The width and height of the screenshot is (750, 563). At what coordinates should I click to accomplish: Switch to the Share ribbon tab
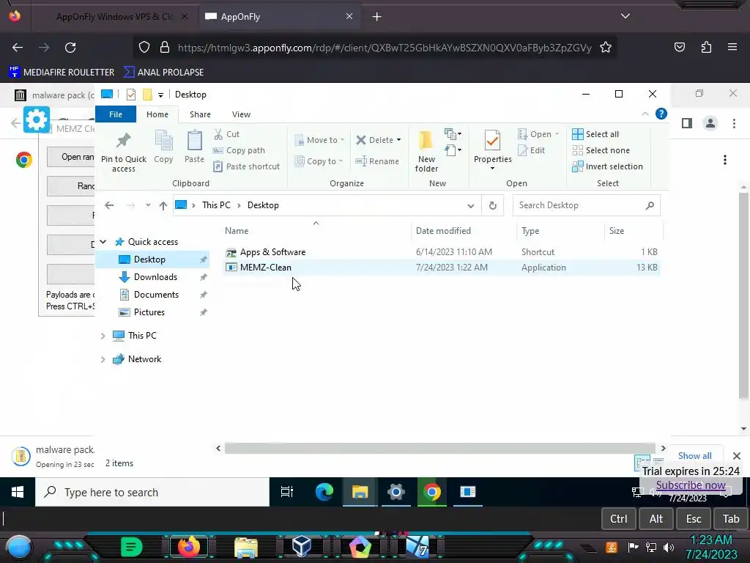point(200,114)
